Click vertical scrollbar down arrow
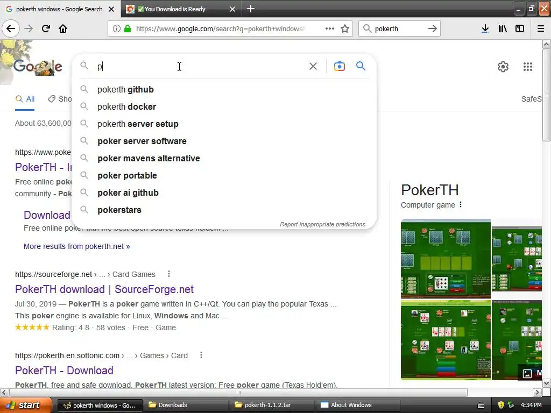 point(546,383)
